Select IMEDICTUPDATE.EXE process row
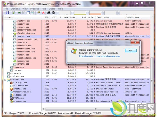 pos(77,30)
